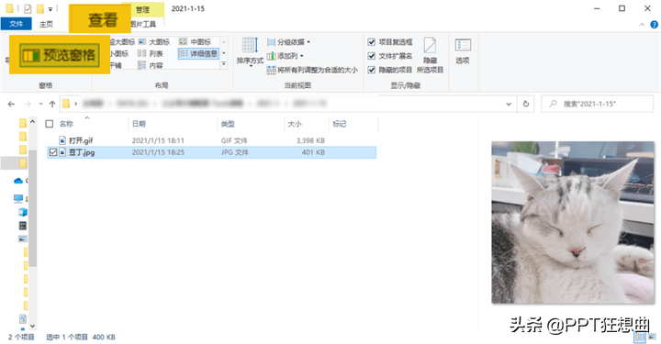Expand the address bar history dropdown

509,104
